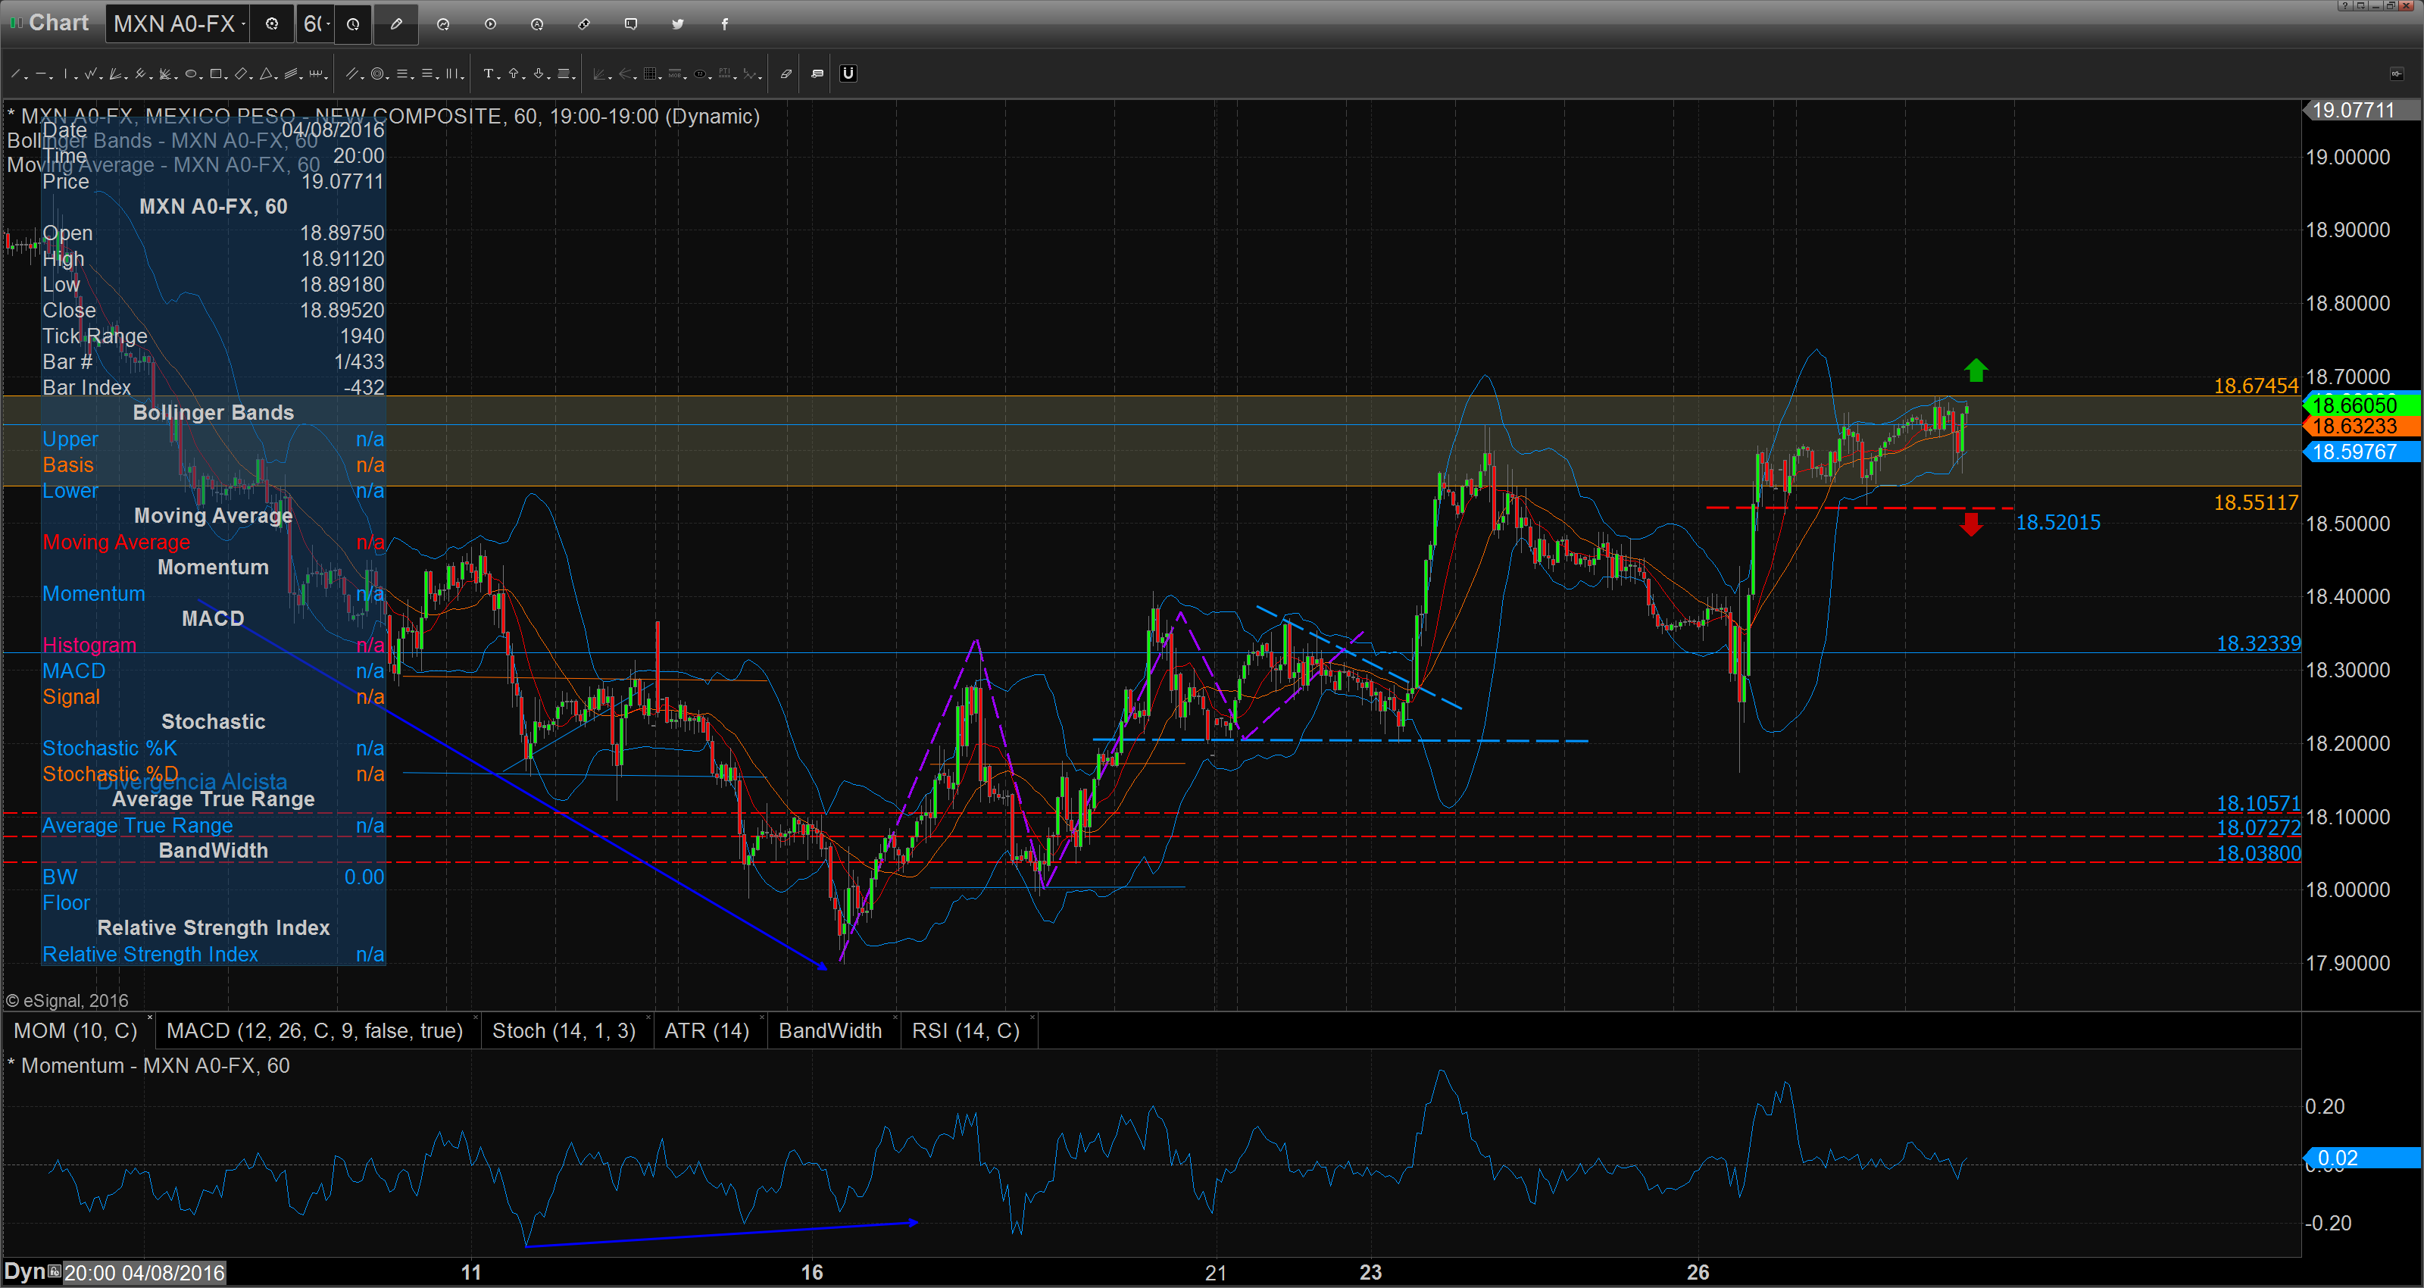The width and height of the screenshot is (2424, 1288).
Task: Expand triangle tool options arrow
Action: pyautogui.click(x=276, y=78)
